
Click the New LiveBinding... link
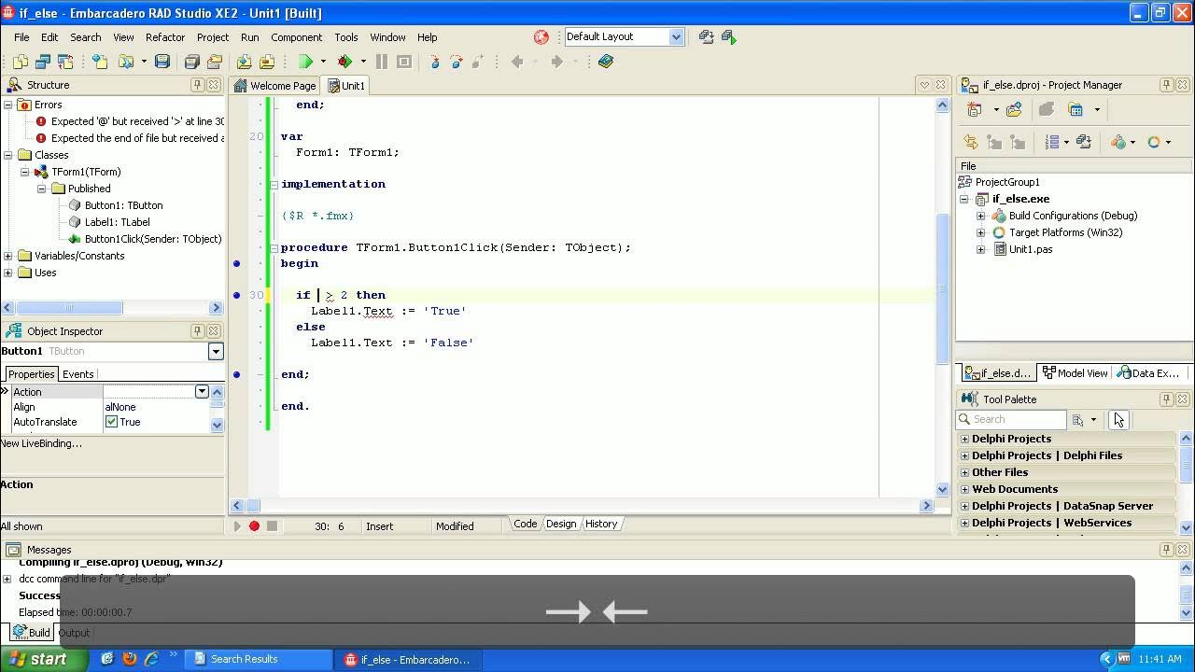tap(41, 443)
